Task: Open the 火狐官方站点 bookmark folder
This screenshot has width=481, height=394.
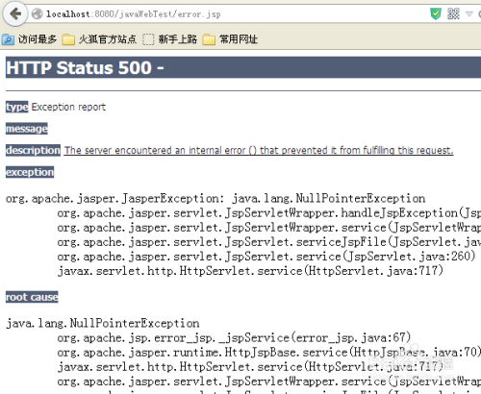Action: (x=99, y=39)
